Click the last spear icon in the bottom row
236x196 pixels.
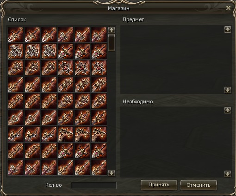click(x=99, y=167)
